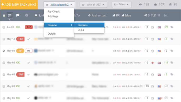Sort by the flag status column icon

(18, 15)
